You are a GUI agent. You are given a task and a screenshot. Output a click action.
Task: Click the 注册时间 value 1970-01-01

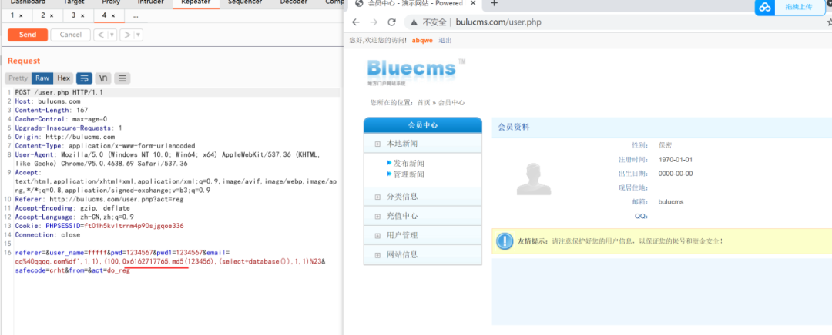point(676,159)
